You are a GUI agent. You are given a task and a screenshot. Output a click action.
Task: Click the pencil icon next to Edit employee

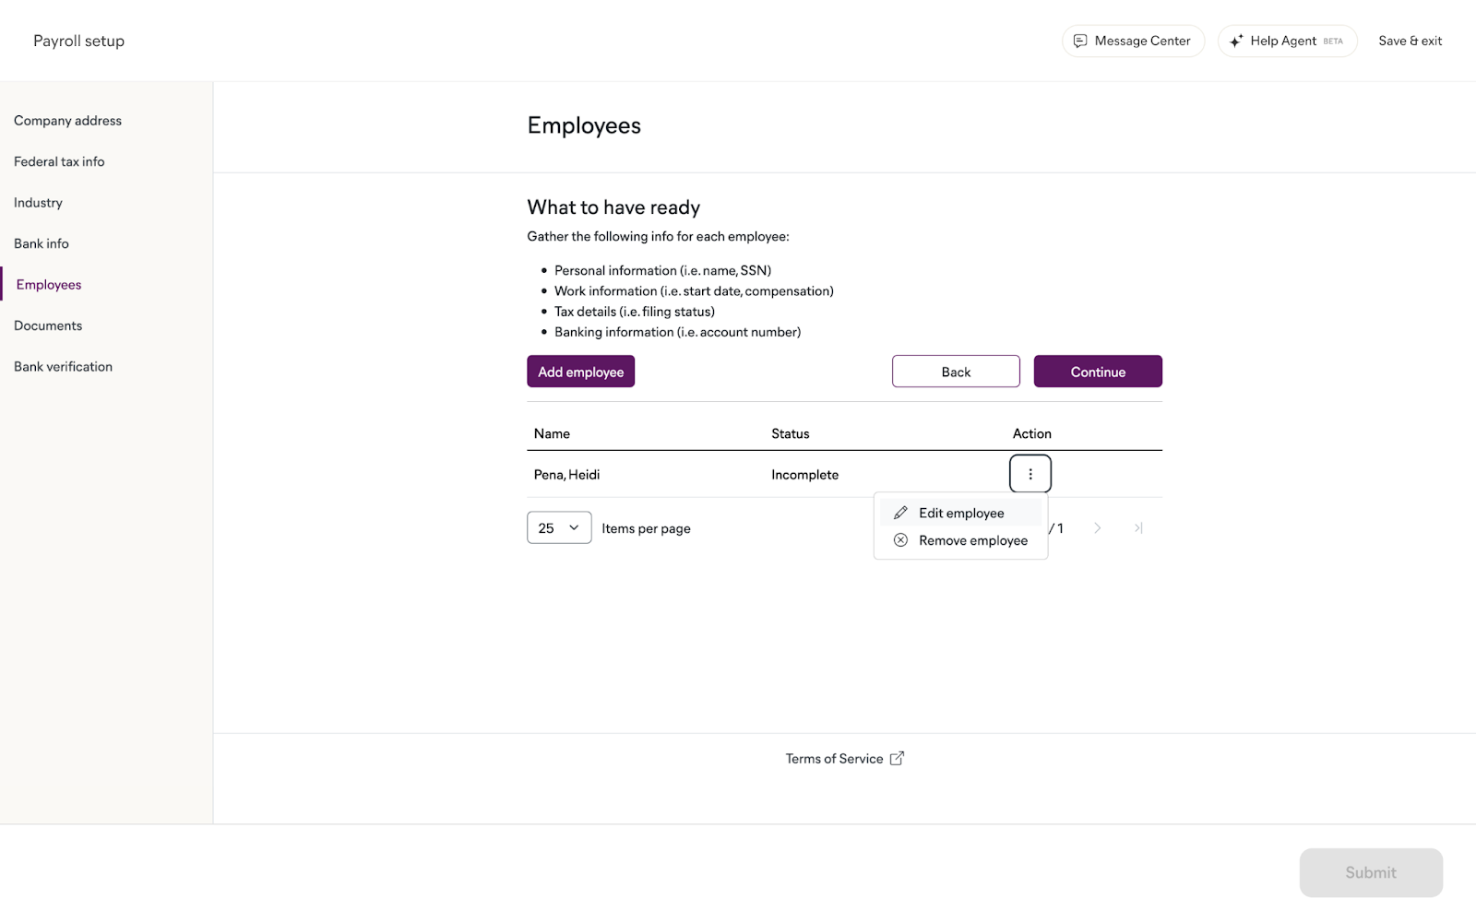click(900, 513)
